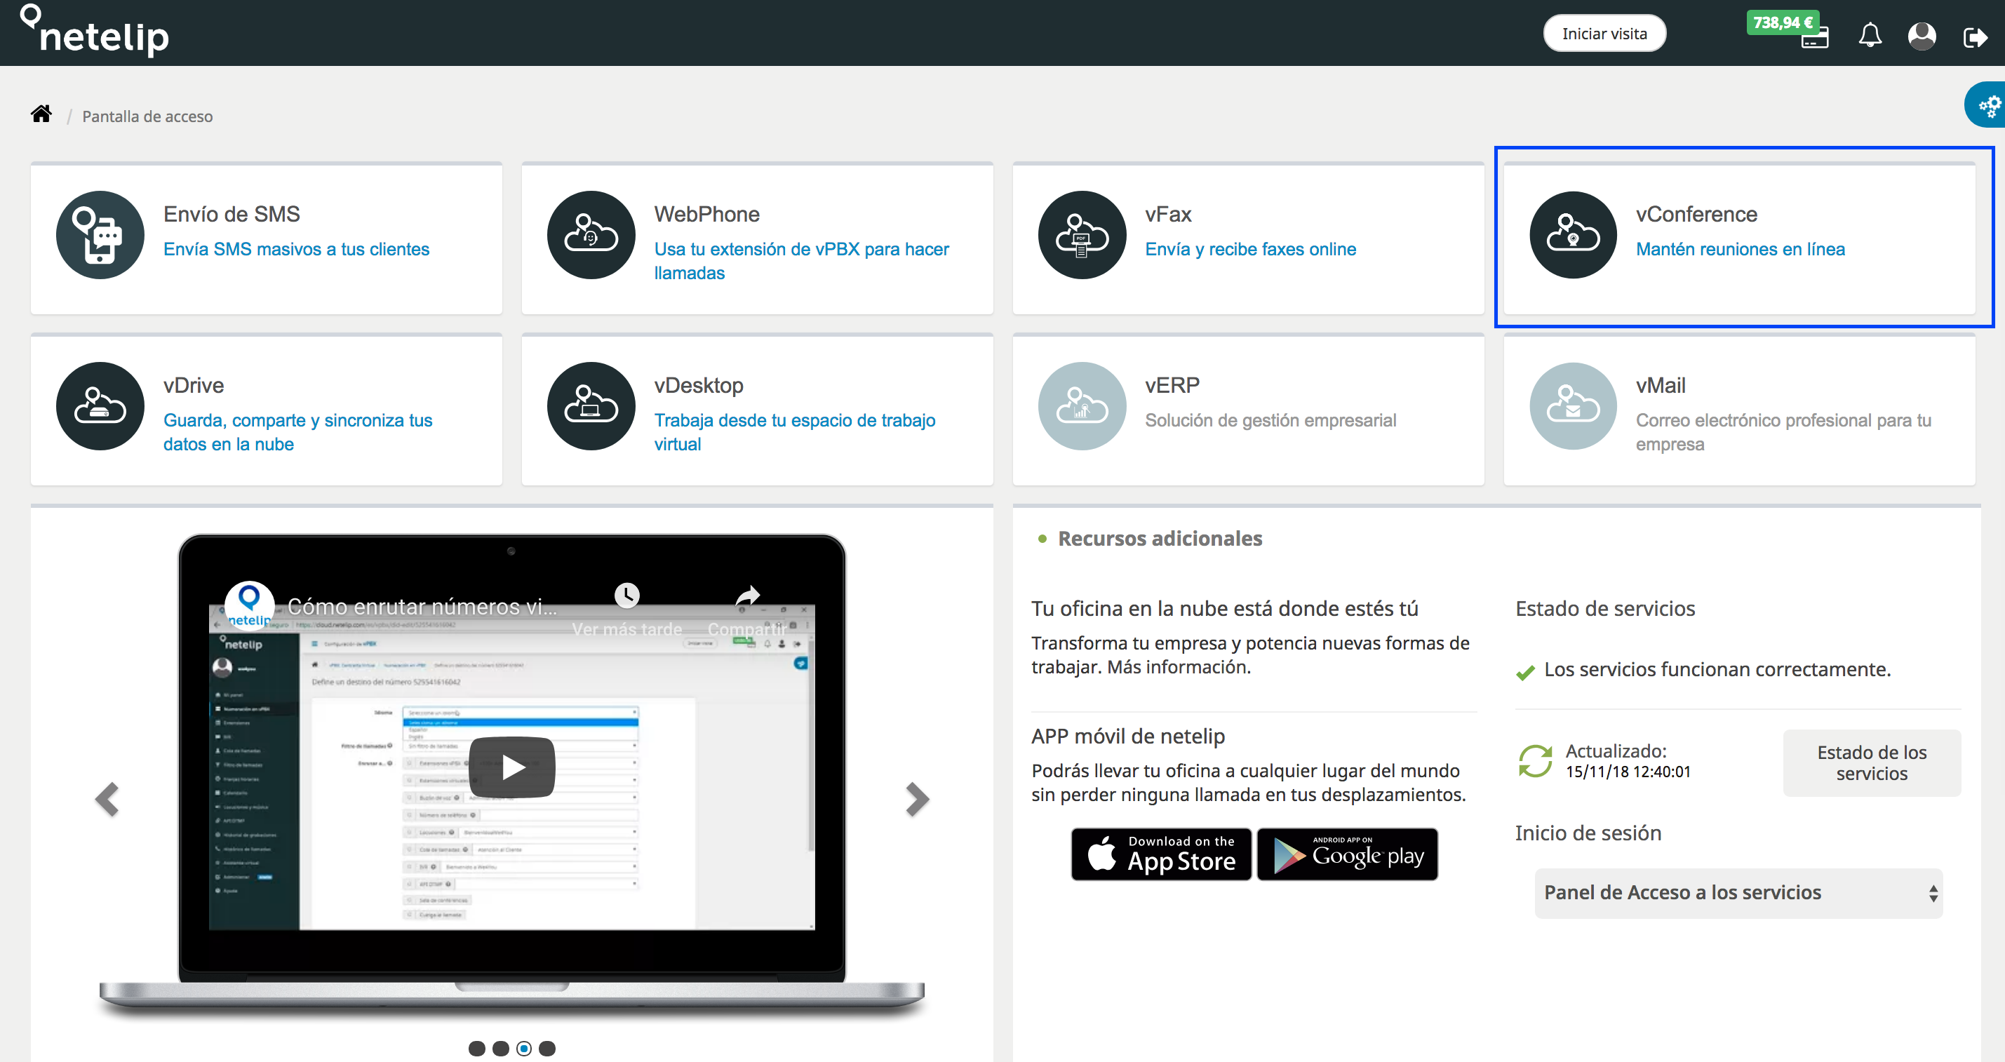Screen dimensions: 2005x1062
Task: Click the Estado de servicios heading
Action: (x=1605, y=608)
